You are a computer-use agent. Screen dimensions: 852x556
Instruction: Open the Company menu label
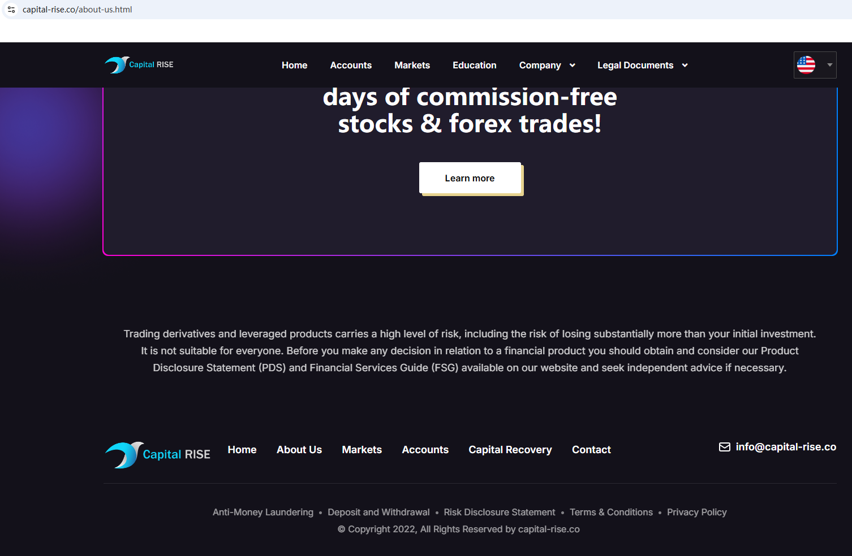[x=540, y=66]
